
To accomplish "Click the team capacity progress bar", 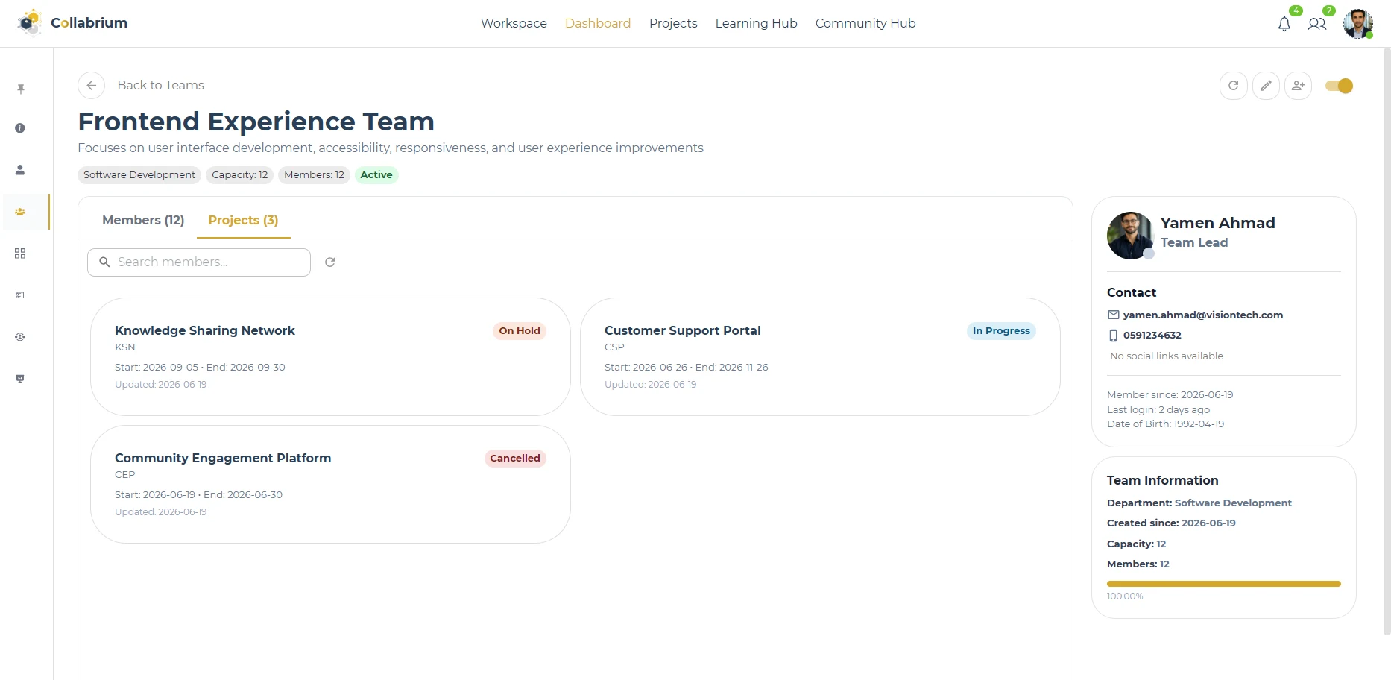I will (1223, 584).
